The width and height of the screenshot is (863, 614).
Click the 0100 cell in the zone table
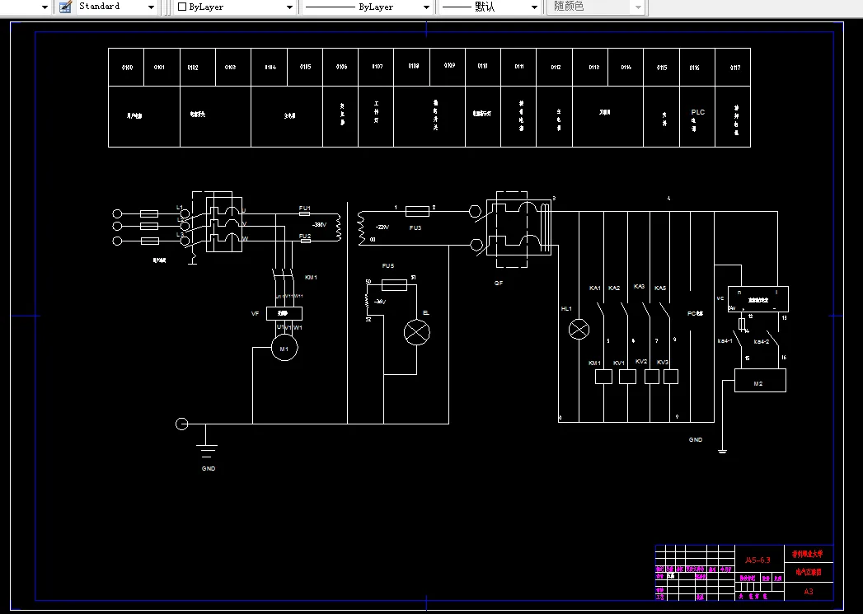pyautogui.click(x=126, y=67)
